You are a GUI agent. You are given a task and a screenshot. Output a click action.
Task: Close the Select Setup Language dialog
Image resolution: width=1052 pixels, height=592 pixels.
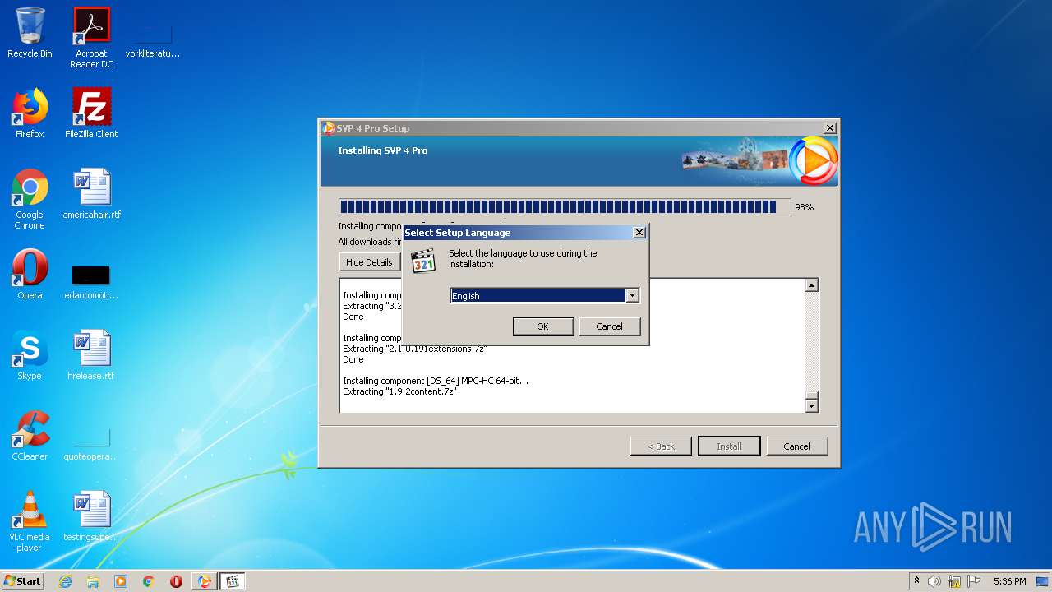tap(639, 233)
